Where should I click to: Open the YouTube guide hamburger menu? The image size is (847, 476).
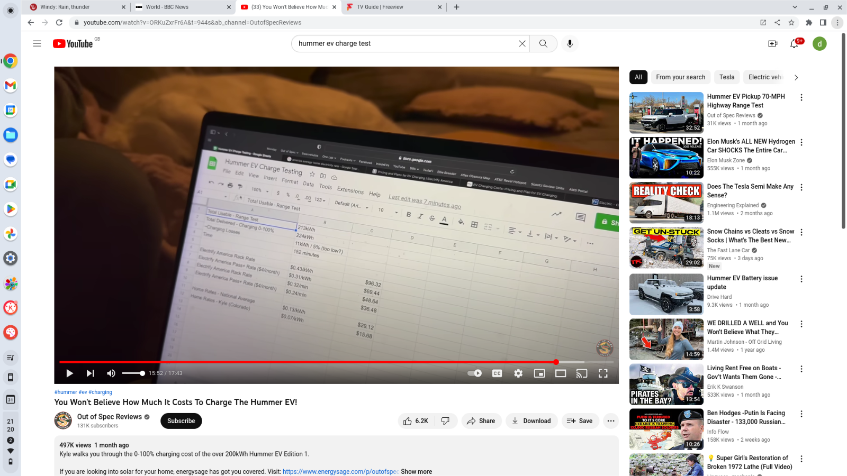click(x=37, y=43)
